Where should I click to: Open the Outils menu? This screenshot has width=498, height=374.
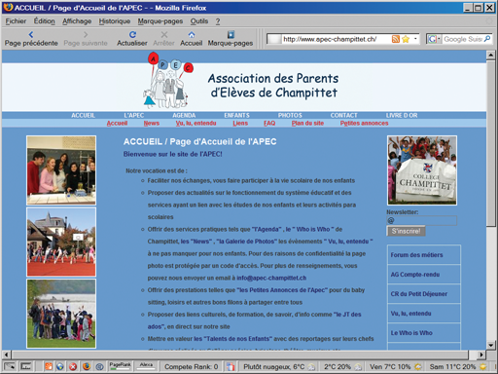[199, 21]
